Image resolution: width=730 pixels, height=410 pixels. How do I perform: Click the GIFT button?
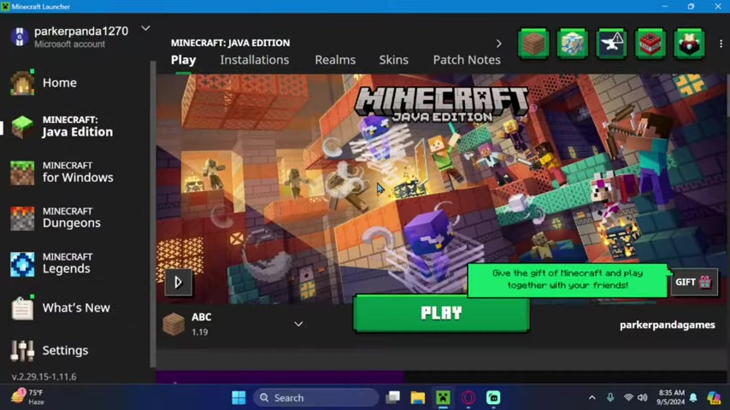coord(692,282)
